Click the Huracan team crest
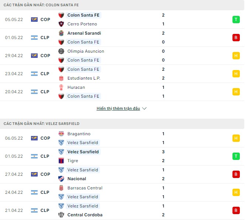 click(61, 87)
